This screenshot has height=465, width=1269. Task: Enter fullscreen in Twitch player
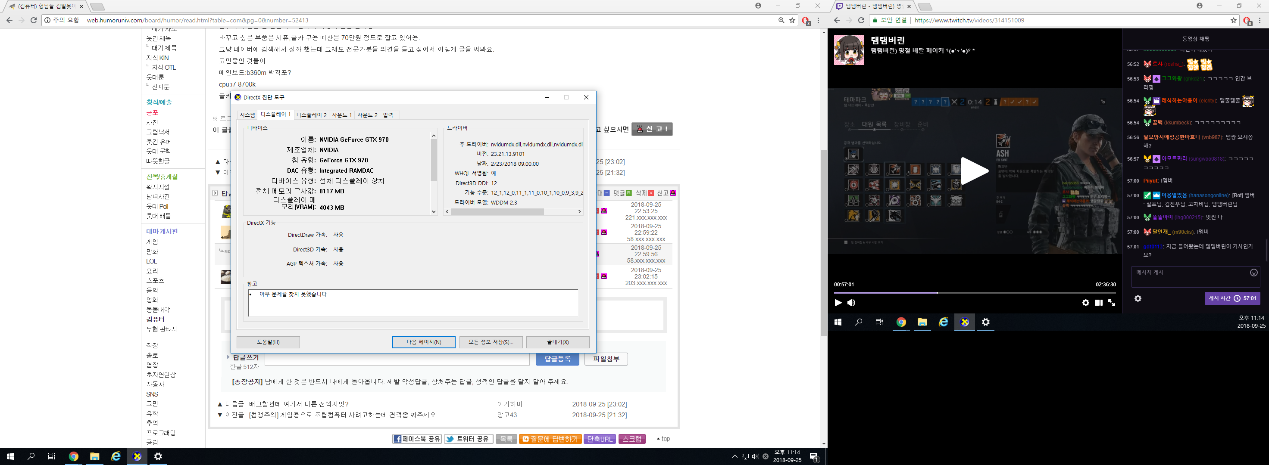tap(1112, 303)
